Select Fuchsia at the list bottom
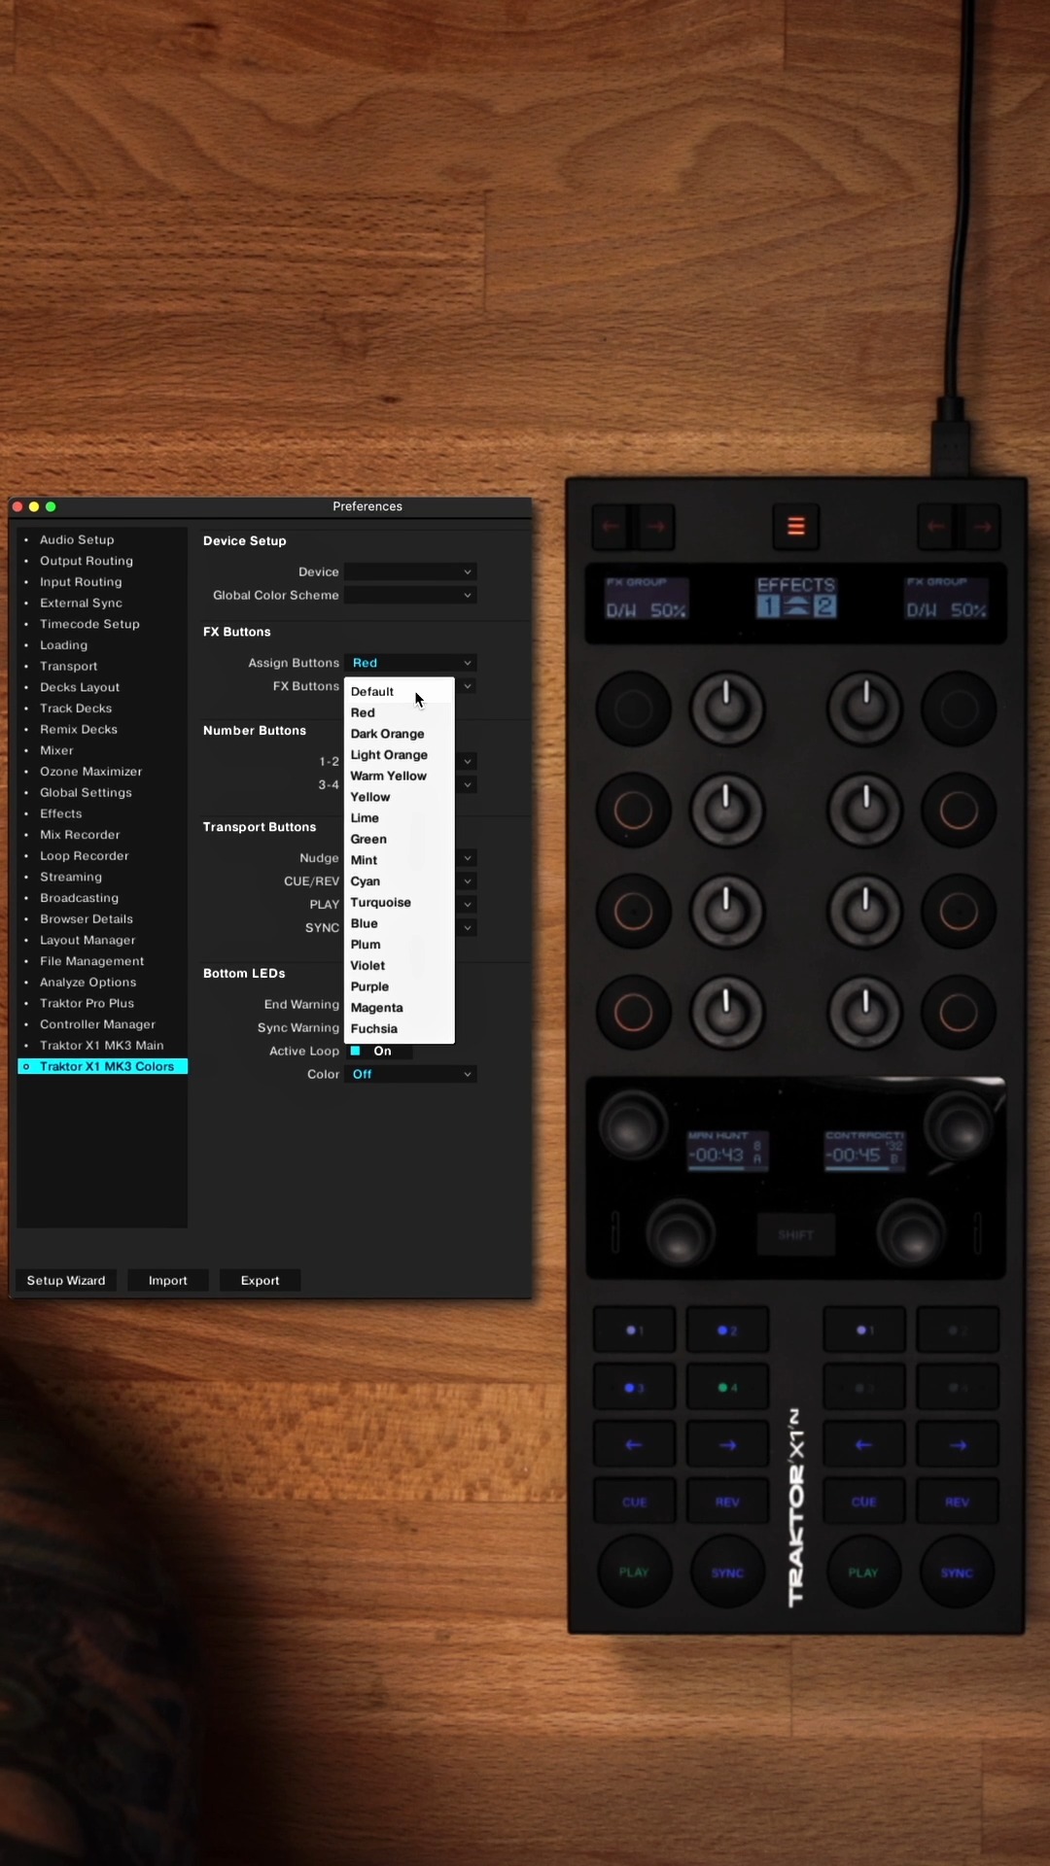The height and width of the screenshot is (1866, 1050). click(400, 1028)
